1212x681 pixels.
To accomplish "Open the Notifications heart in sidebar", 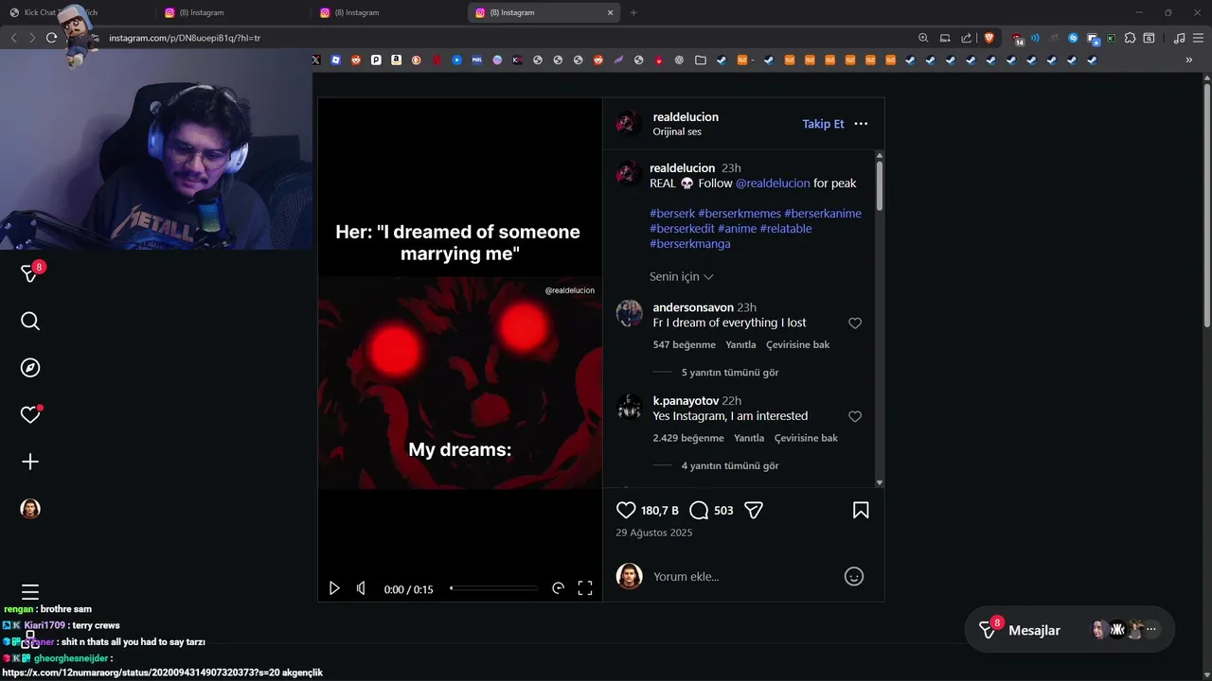I will [30, 414].
